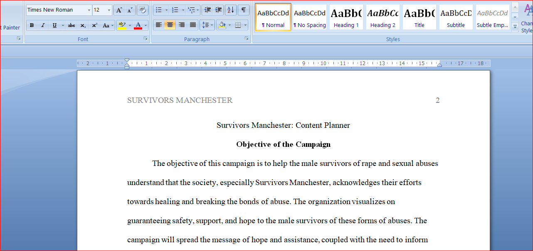Open the Paragraph dialog launcher
533x251 pixels.
click(x=247, y=38)
